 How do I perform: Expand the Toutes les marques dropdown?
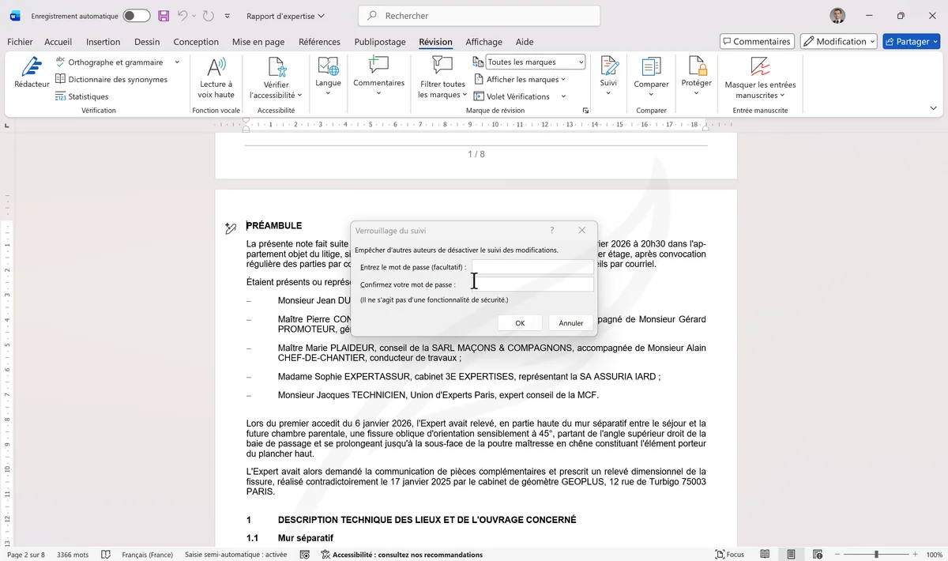click(581, 62)
